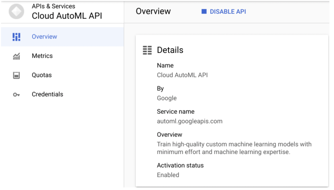Click the publisher name Google

coord(166,98)
